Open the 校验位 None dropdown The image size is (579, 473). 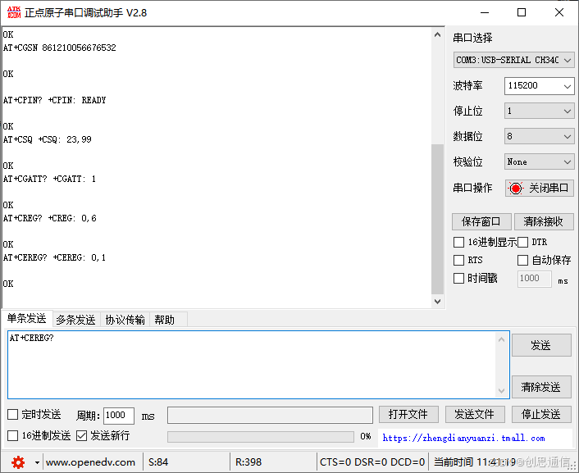pyautogui.click(x=539, y=161)
